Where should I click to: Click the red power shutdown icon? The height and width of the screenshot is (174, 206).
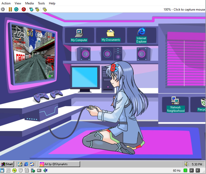coord(24,9)
